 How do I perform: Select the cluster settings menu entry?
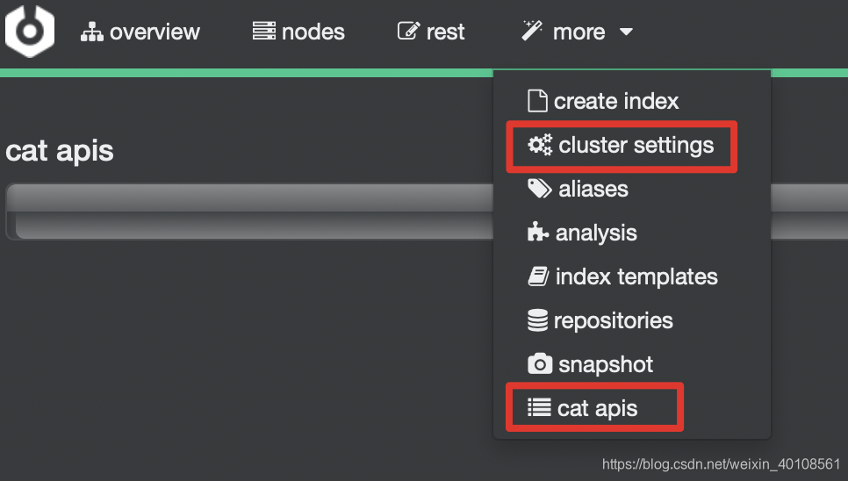pyautogui.click(x=621, y=146)
